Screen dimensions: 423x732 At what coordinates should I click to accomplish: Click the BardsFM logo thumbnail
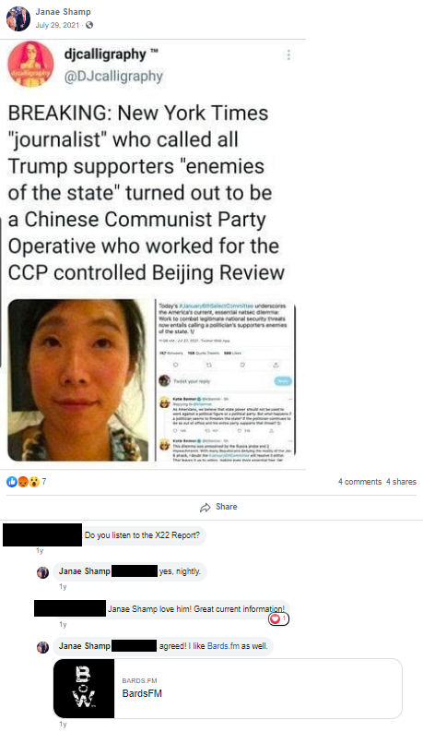point(84,688)
